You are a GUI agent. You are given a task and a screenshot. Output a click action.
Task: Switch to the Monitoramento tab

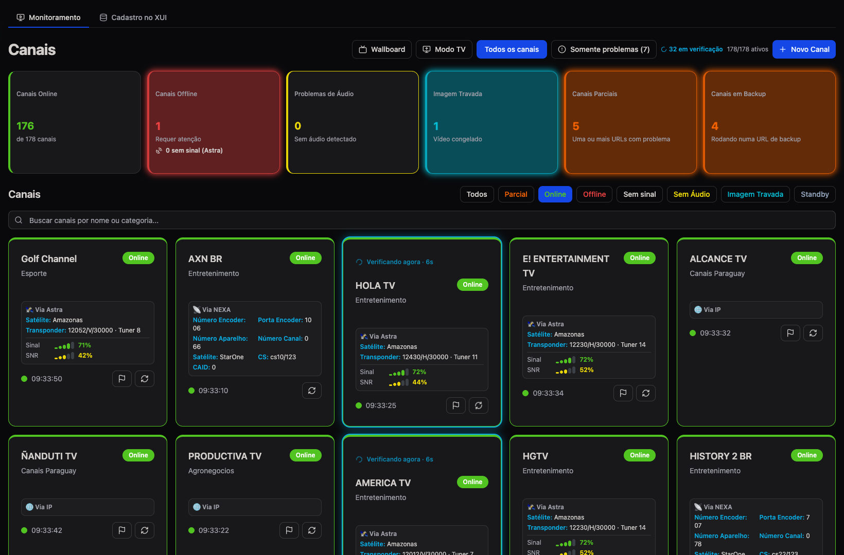coord(49,17)
